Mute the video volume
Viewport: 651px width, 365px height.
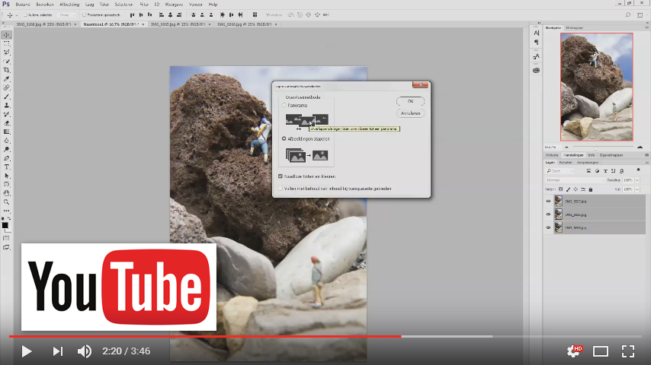(x=85, y=351)
